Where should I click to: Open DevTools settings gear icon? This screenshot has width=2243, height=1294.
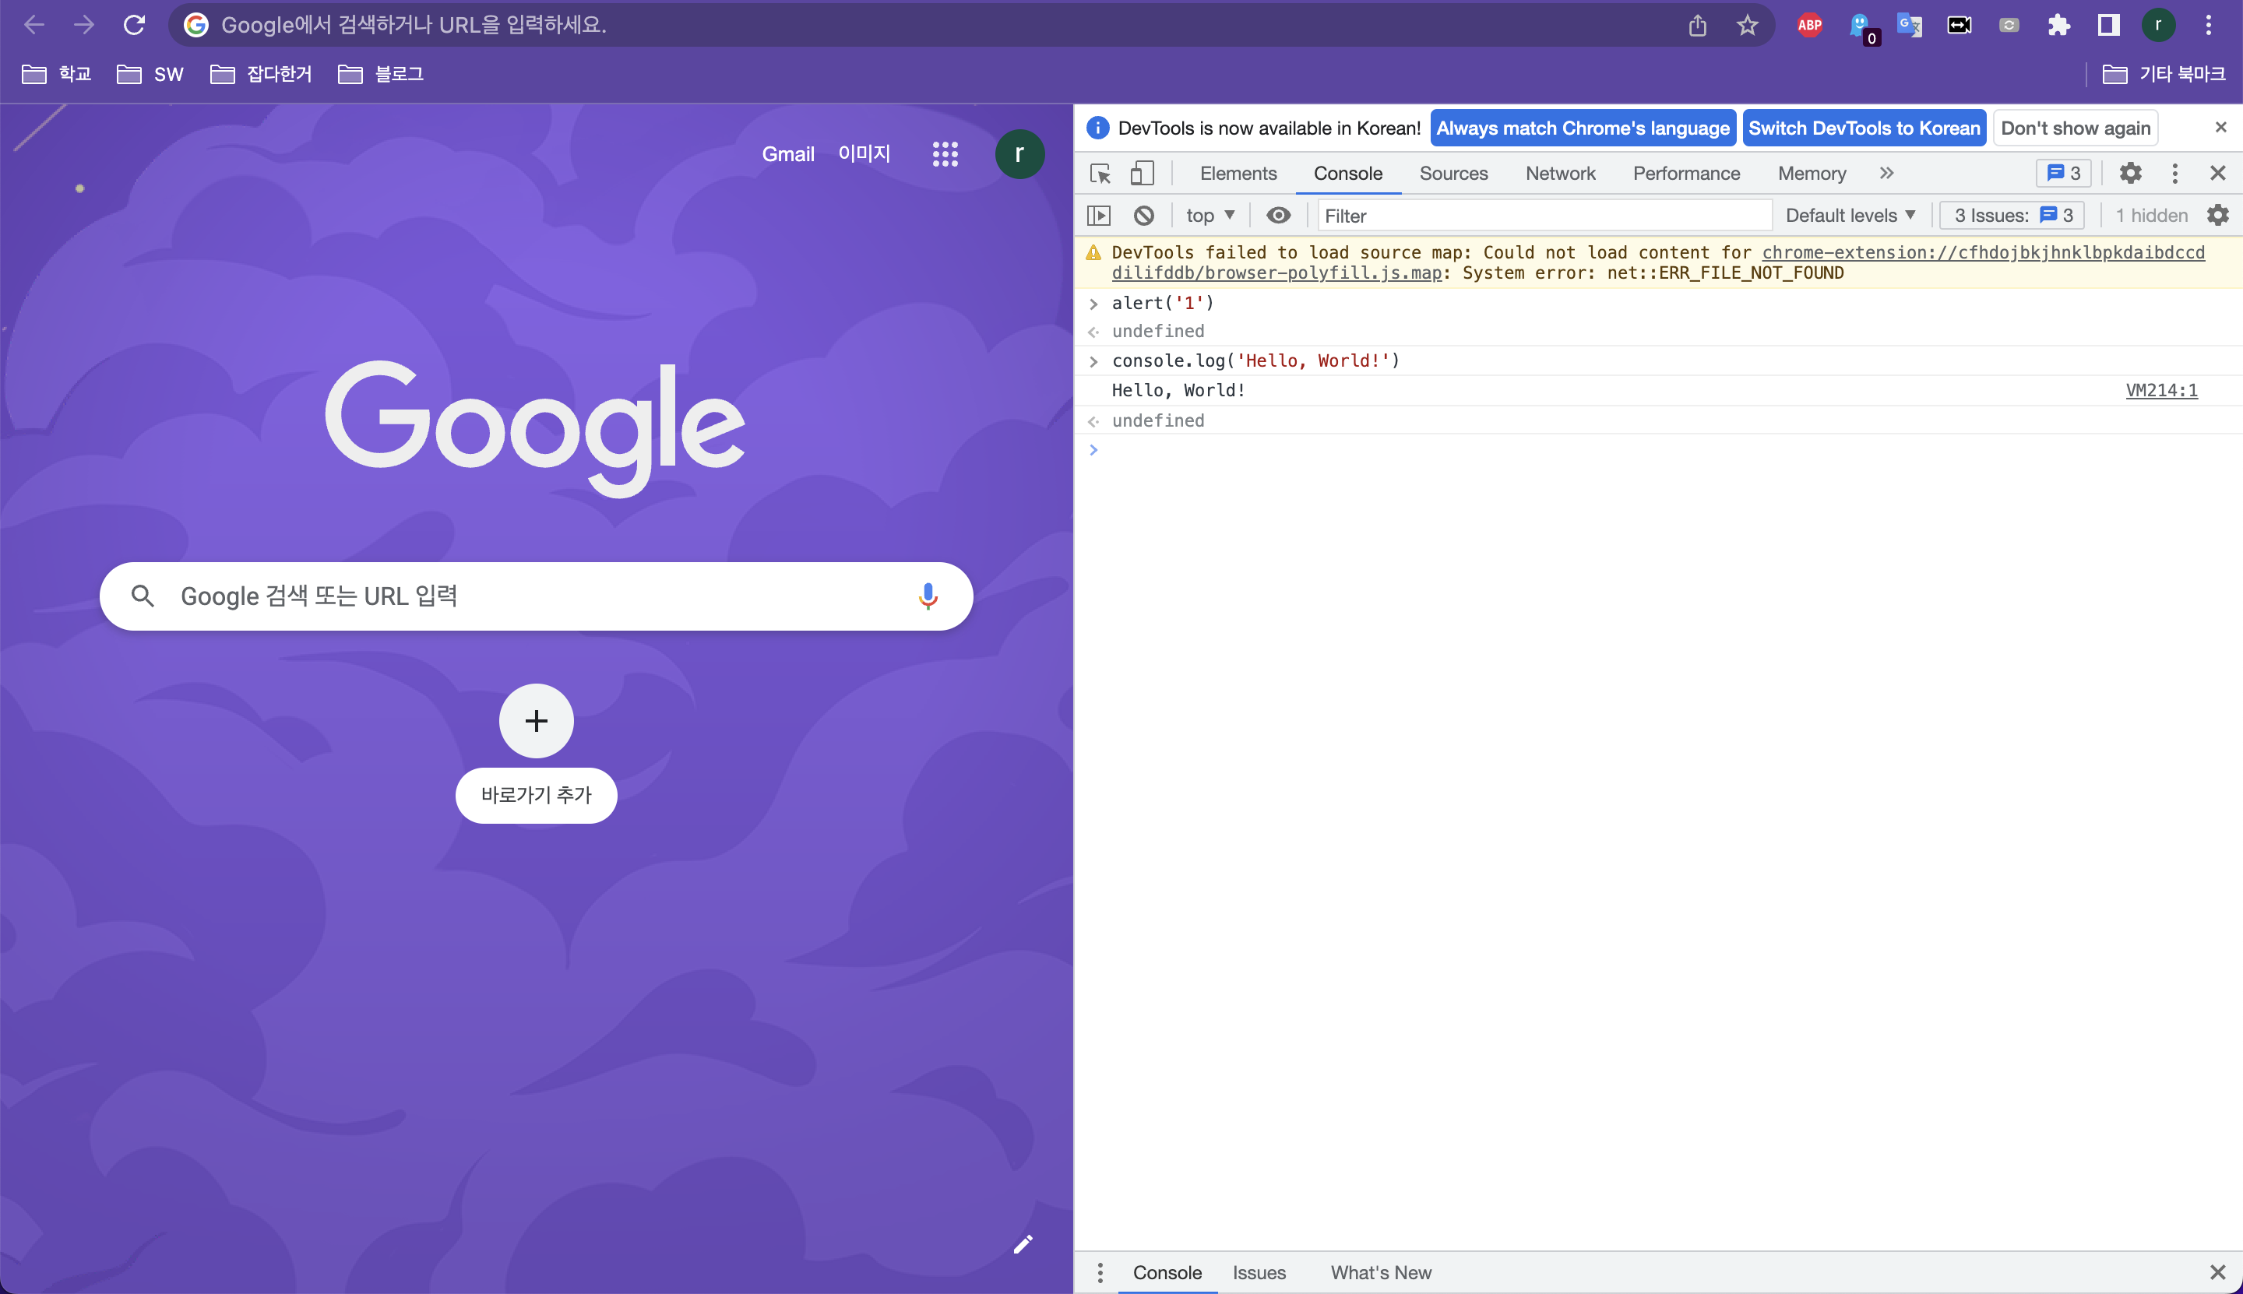pyautogui.click(x=2130, y=174)
